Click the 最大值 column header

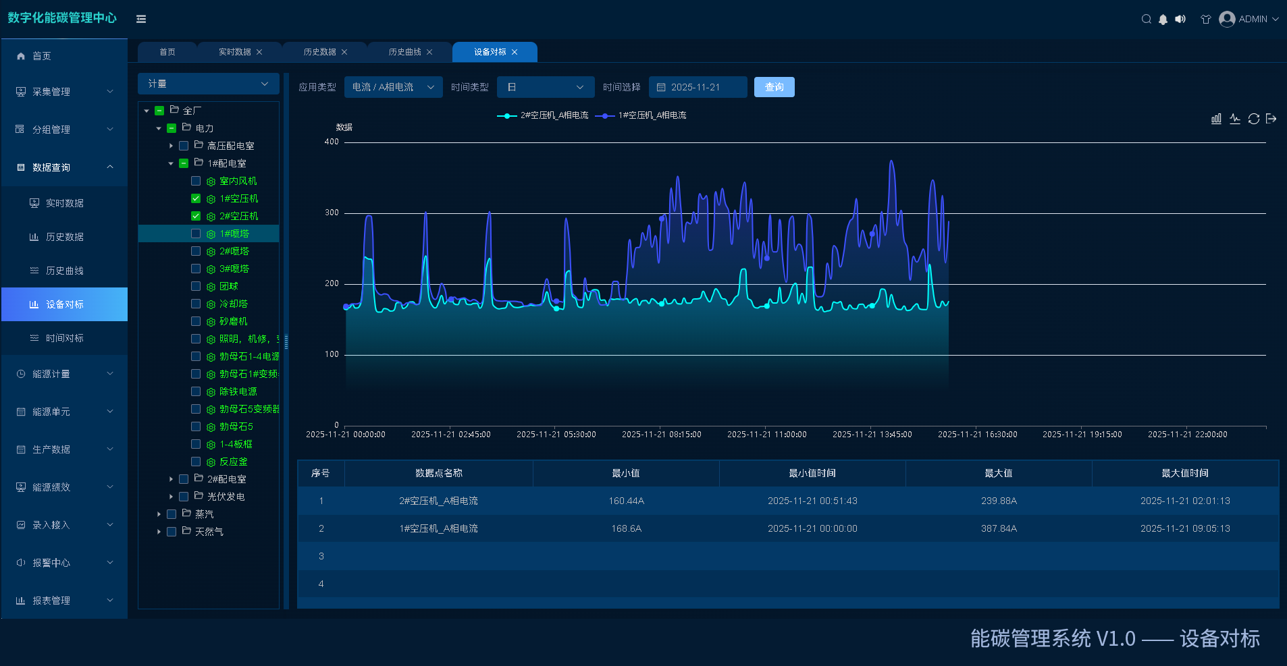[999, 473]
